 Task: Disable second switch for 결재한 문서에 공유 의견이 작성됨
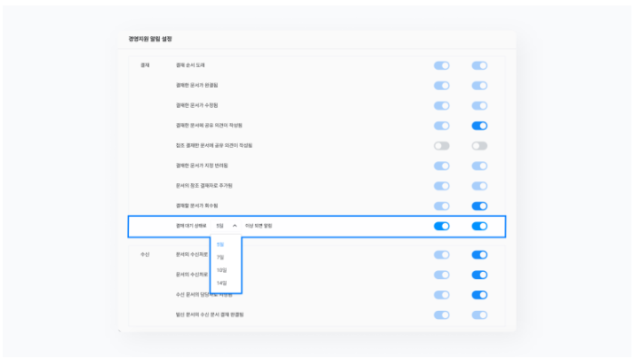pos(479,126)
